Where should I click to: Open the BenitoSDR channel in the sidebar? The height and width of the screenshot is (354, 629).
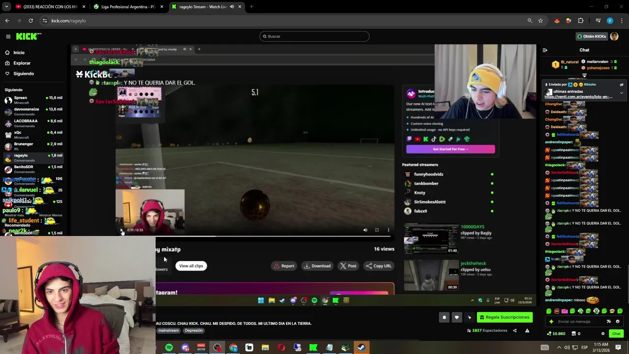click(x=33, y=169)
